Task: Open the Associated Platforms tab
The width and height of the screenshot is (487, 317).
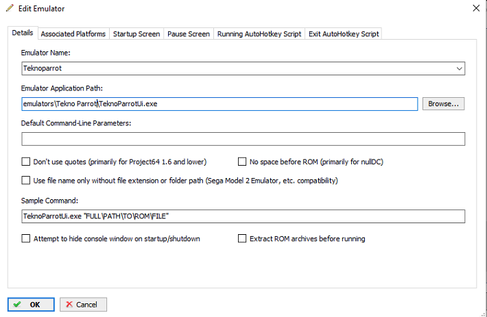Action: [x=73, y=34]
